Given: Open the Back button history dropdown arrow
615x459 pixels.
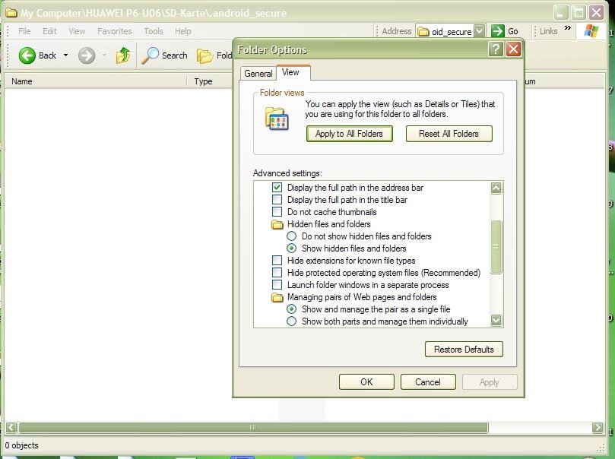Looking at the screenshot, I should pyautogui.click(x=65, y=55).
